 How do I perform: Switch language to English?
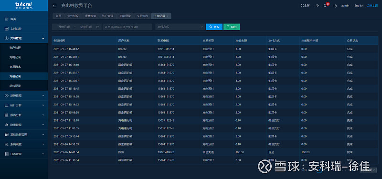tap(359, 6)
